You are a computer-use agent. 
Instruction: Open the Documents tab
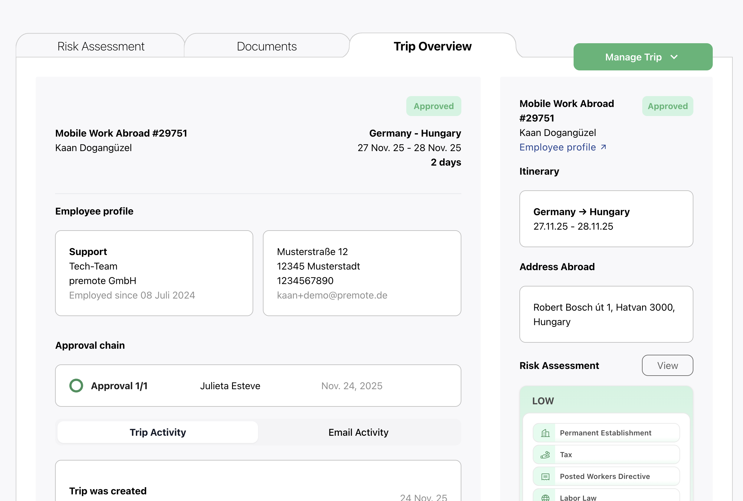[x=267, y=46]
